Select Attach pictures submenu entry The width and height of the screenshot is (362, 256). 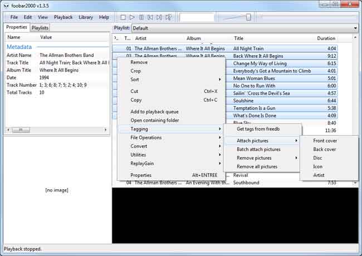pyautogui.click(x=262, y=141)
